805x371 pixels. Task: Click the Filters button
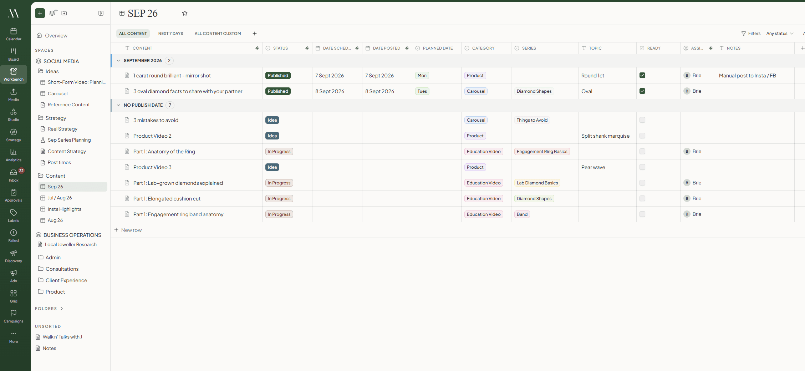751,34
